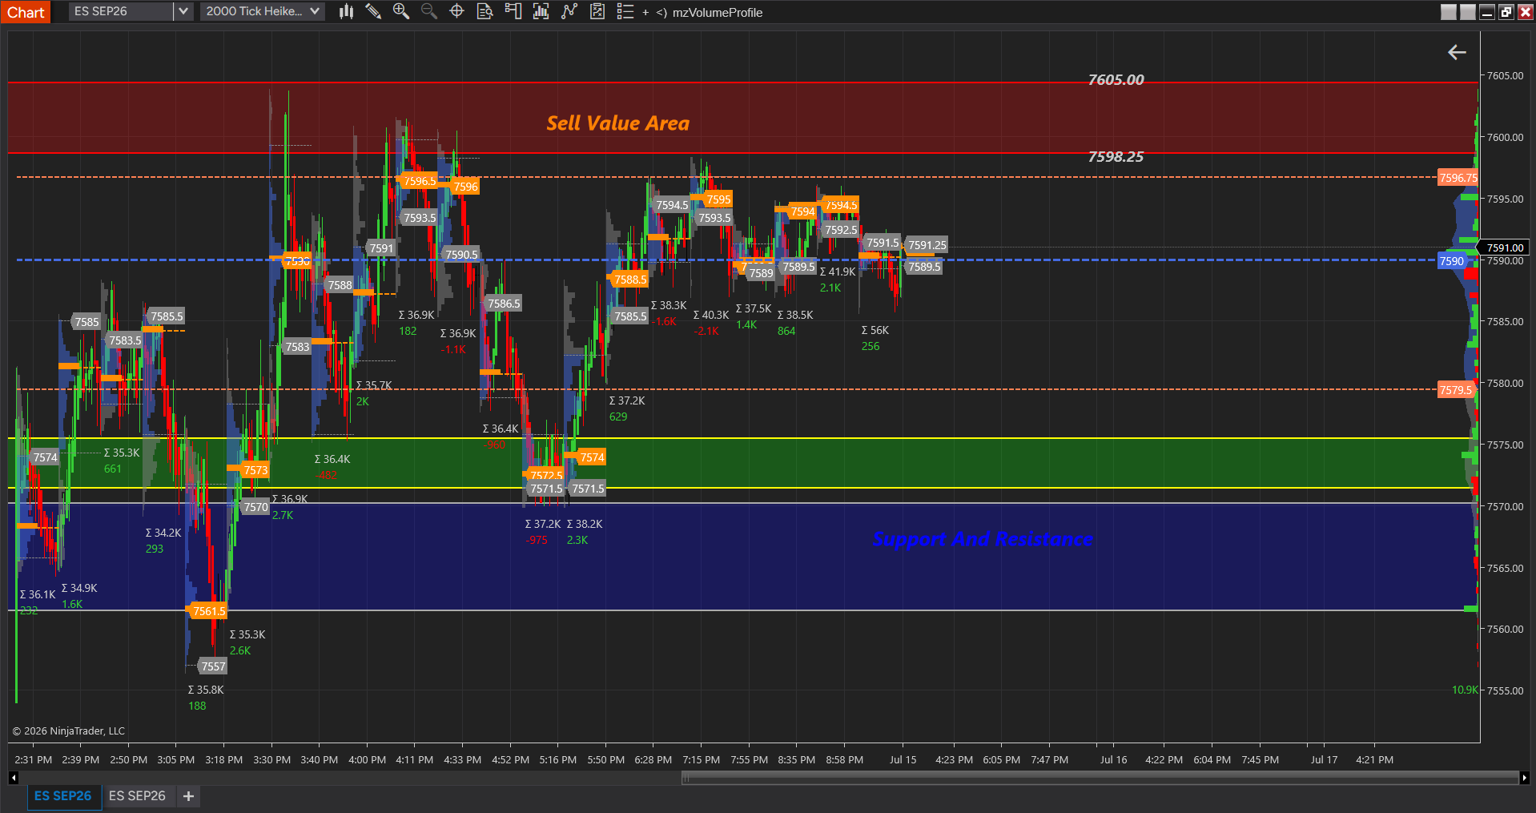This screenshot has width=1536, height=813.
Task: Open the data box icon
Action: point(485,11)
